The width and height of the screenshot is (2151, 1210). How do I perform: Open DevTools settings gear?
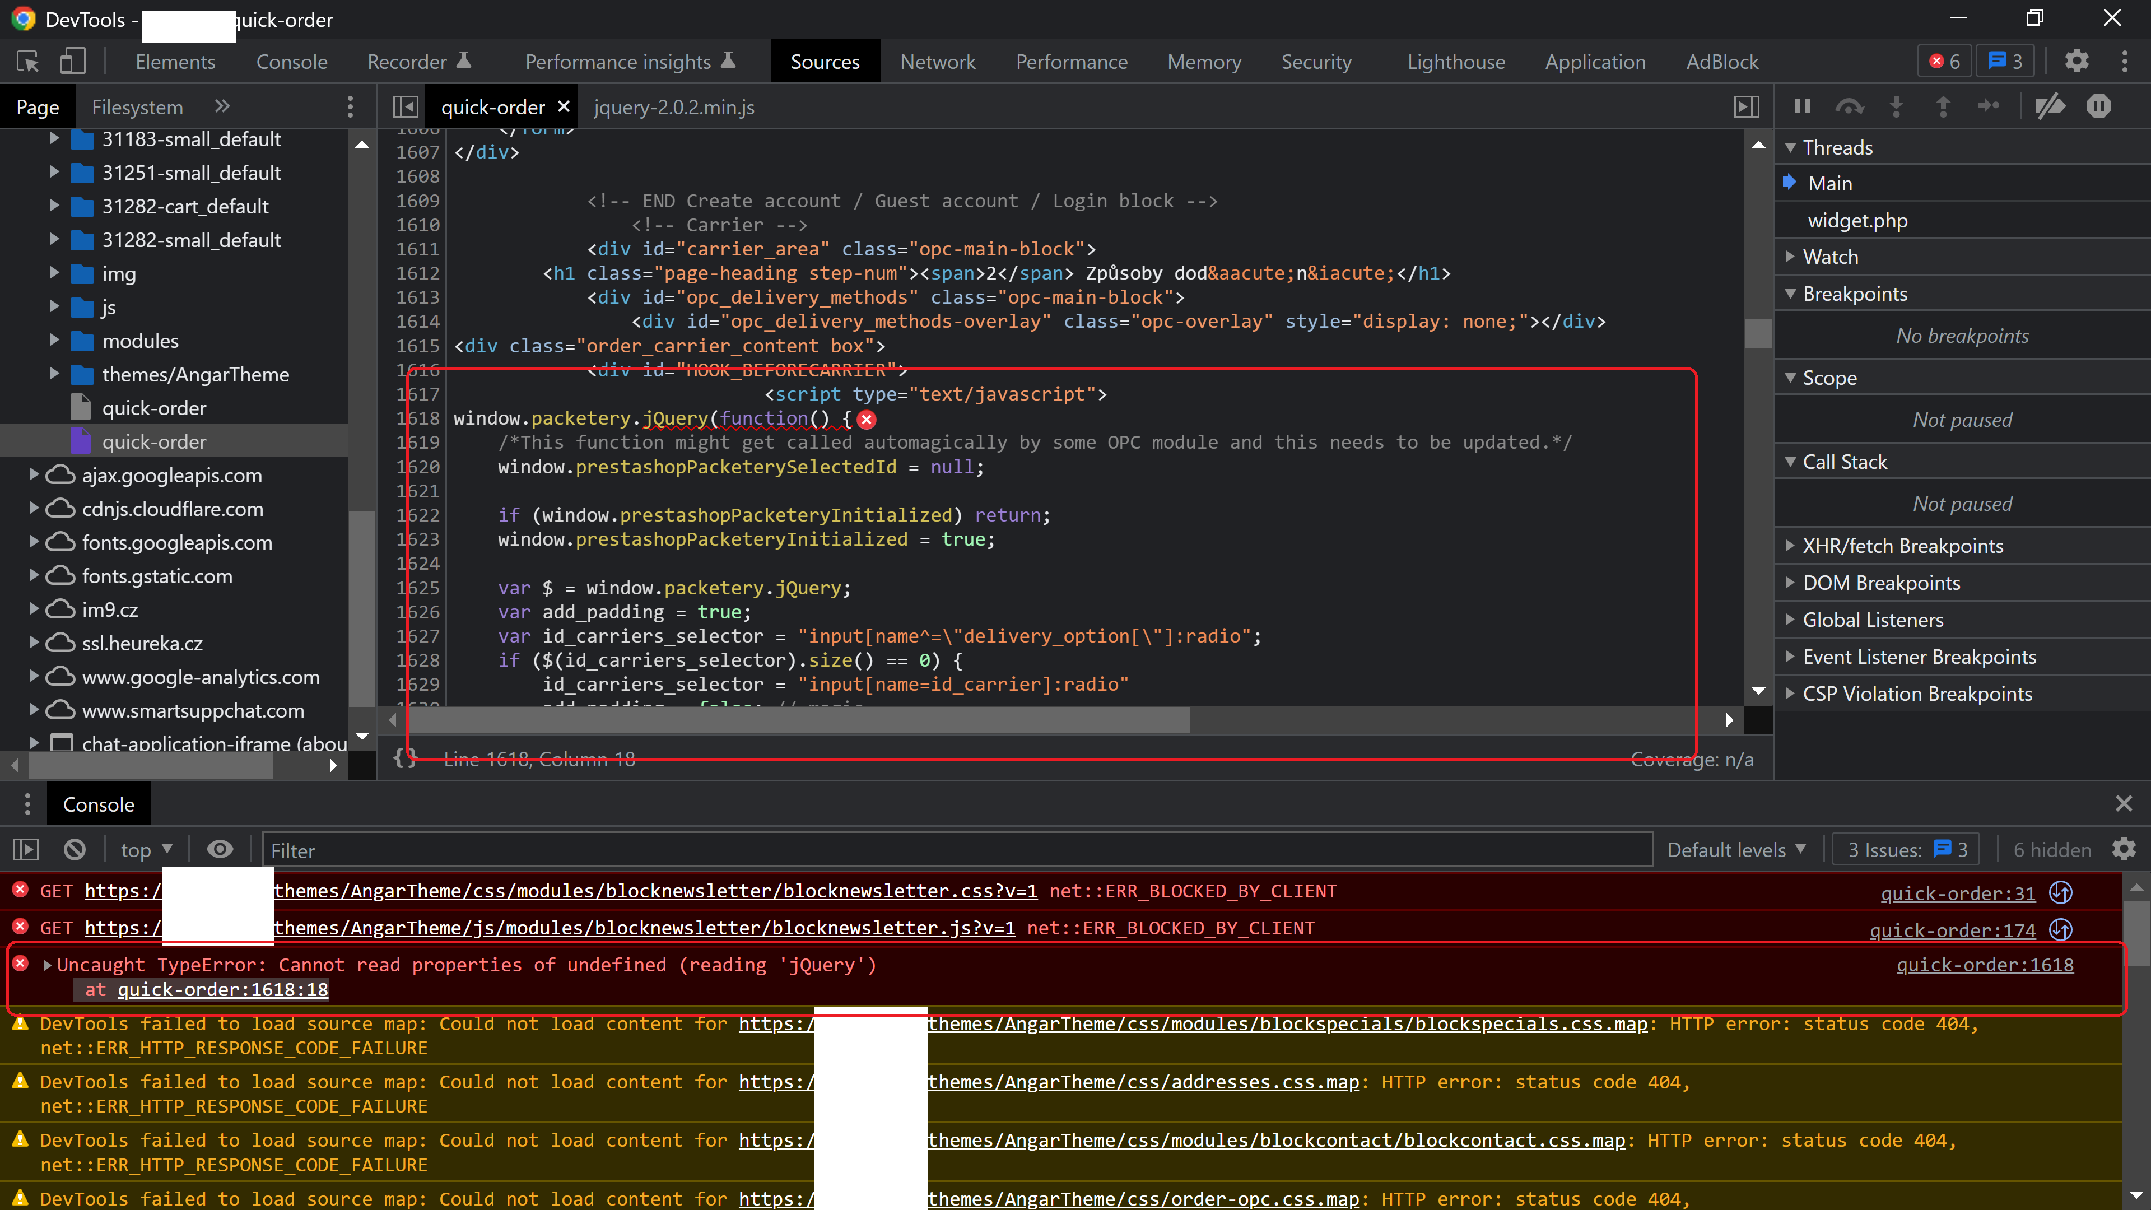pos(2076,62)
